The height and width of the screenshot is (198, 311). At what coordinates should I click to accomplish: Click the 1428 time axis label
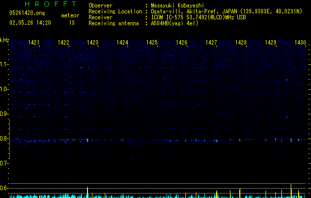coord(241,43)
